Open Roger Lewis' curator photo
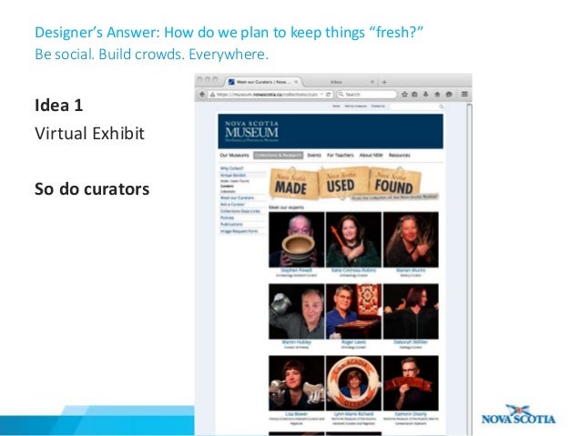581x436 pixels. tap(353, 311)
